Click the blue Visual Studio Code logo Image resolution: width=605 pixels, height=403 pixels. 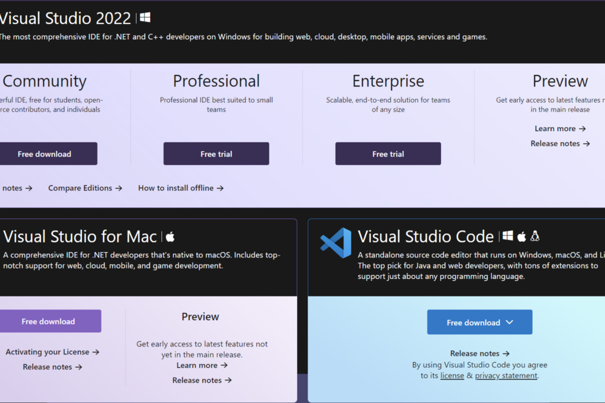pyautogui.click(x=336, y=243)
